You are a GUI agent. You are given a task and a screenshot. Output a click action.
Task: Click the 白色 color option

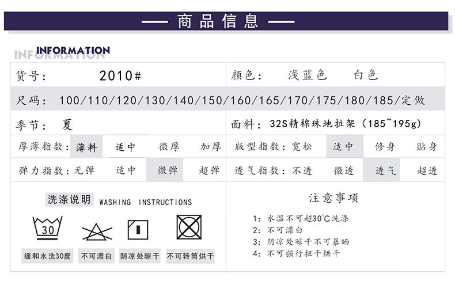pos(366,75)
